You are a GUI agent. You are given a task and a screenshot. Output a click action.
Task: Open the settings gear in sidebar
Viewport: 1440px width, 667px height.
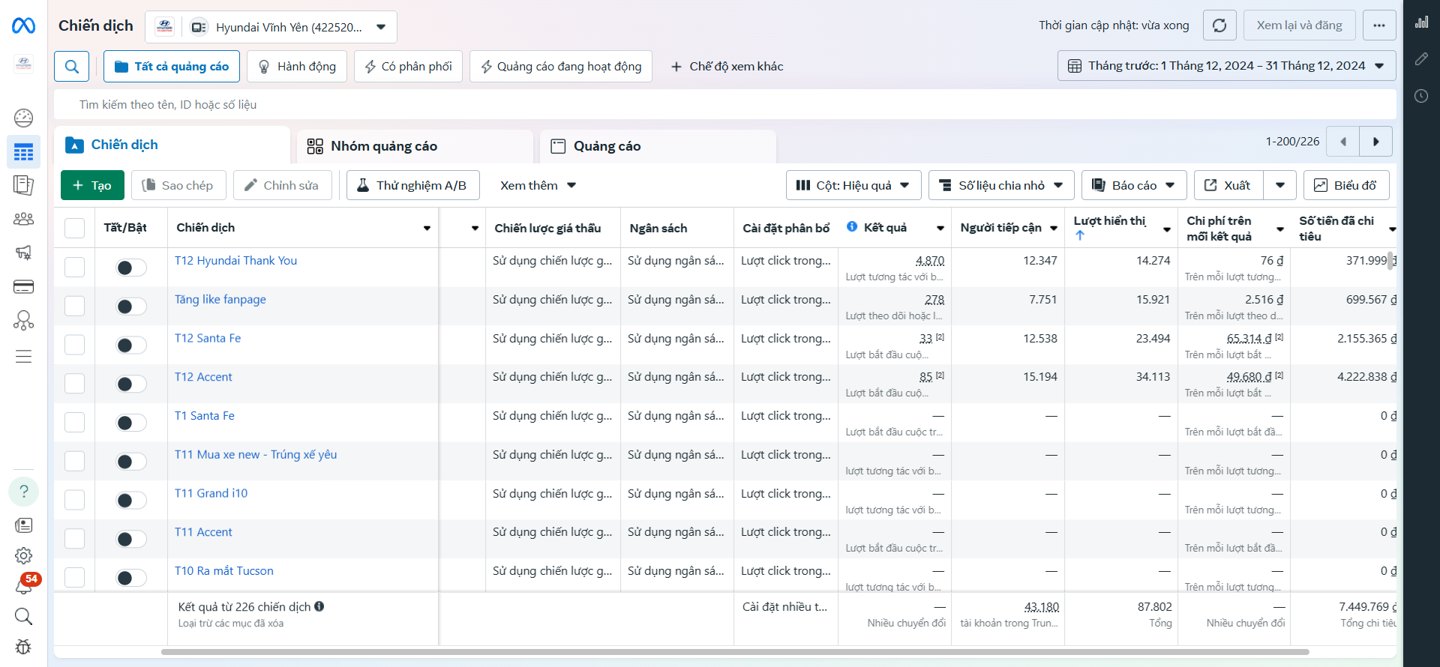[24, 555]
